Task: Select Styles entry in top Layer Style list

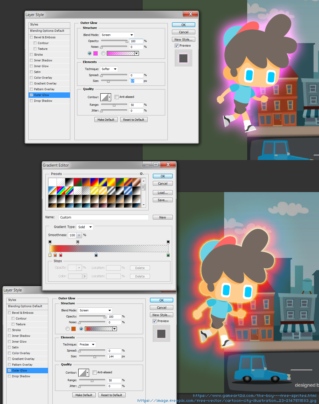Action: tap(49, 25)
